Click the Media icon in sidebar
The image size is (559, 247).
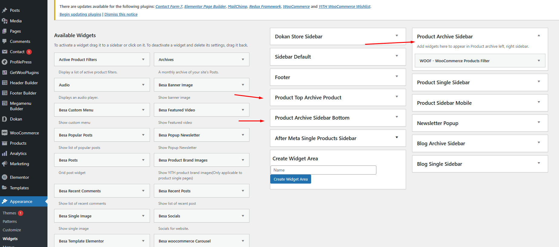5,21
